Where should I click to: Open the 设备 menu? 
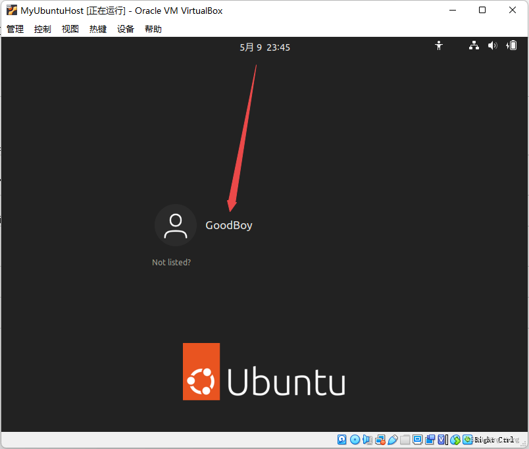(x=126, y=29)
